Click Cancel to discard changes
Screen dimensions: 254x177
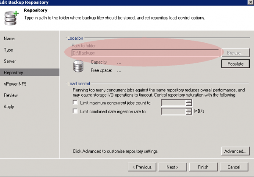[x=234, y=167]
